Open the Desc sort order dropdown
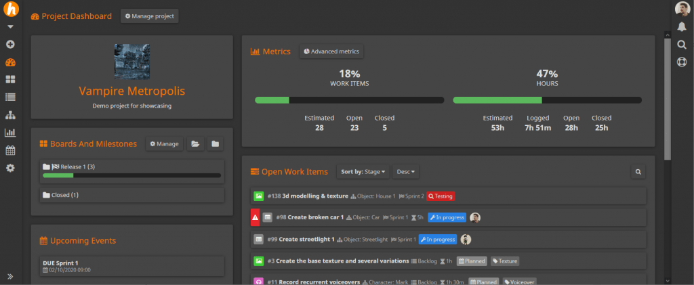This screenshot has width=694, height=285. [407, 172]
